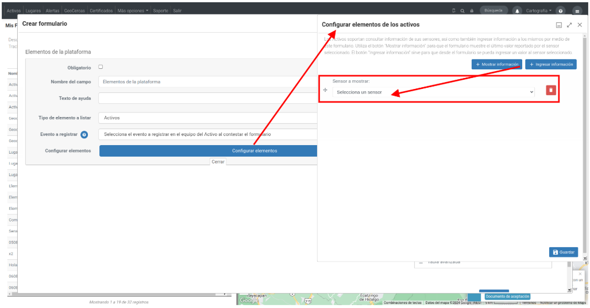Click the Cerrar button
Image resolution: width=590 pixels, height=308 pixels.
[x=218, y=162]
